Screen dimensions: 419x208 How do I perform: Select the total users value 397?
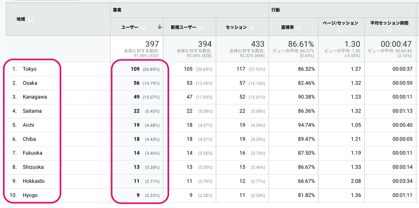click(152, 44)
